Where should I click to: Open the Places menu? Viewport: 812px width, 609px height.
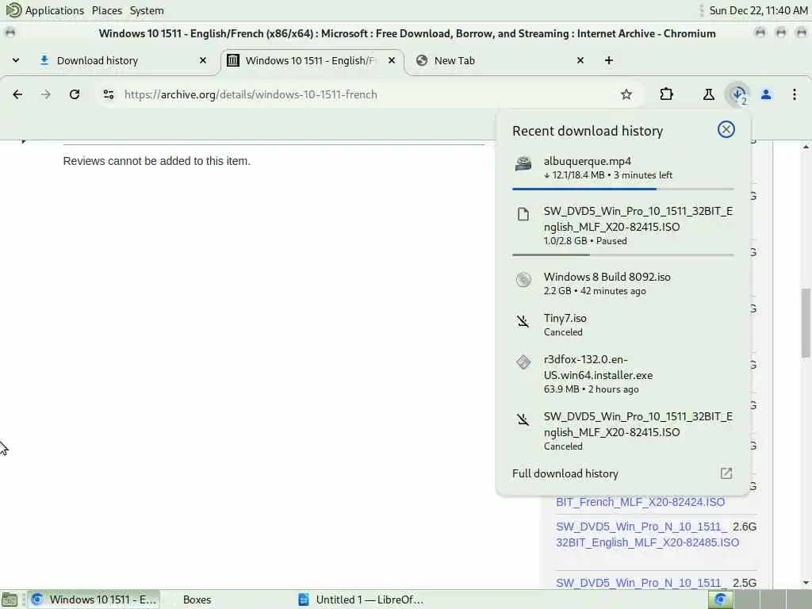click(107, 10)
